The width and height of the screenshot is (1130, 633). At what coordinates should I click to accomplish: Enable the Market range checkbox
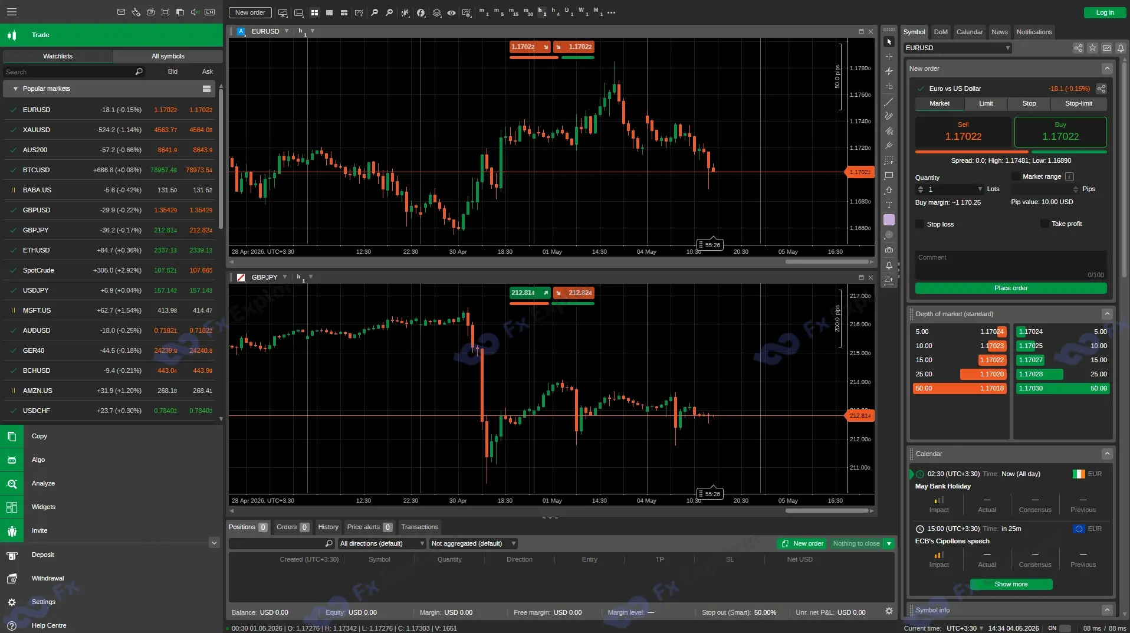tap(1016, 176)
